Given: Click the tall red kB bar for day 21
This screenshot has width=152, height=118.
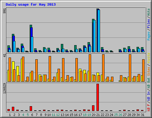Looking at the screenshot, I should point(98,97).
